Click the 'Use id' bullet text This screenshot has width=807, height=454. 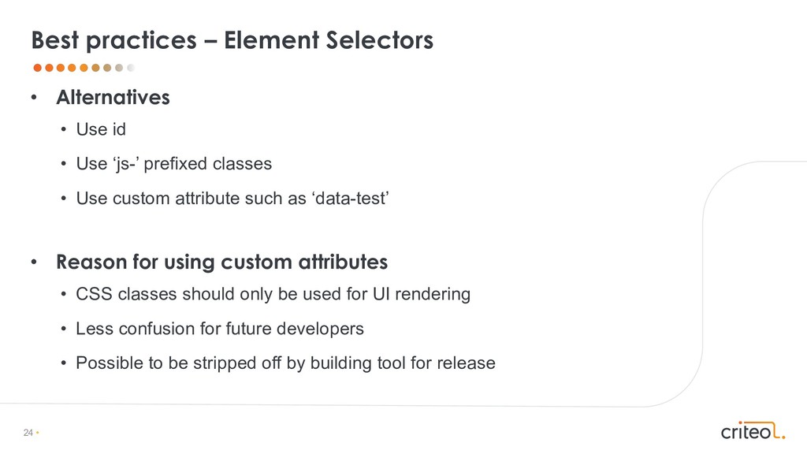(101, 129)
